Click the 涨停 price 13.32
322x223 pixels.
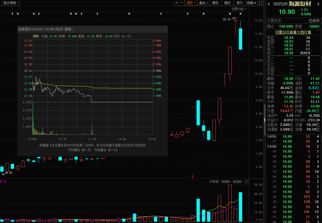(x=289, y=106)
